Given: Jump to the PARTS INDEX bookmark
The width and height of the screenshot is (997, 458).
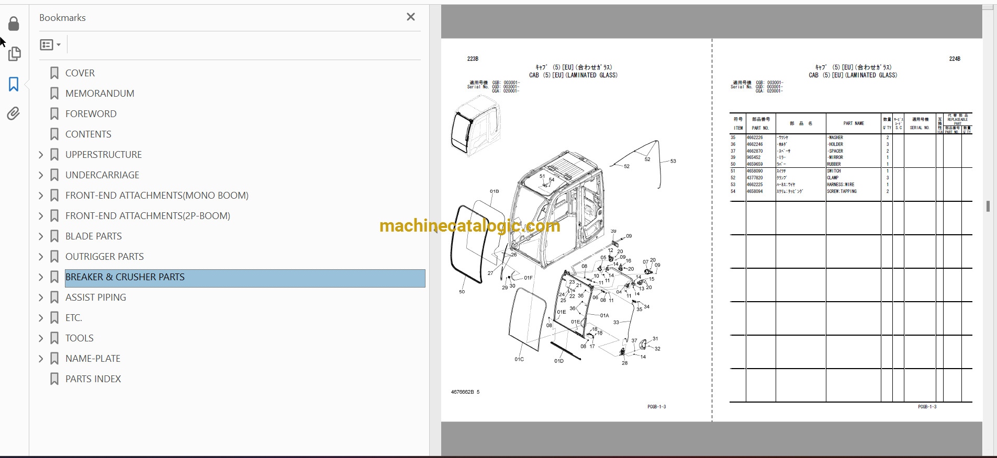Looking at the screenshot, I should coord(93,379).
